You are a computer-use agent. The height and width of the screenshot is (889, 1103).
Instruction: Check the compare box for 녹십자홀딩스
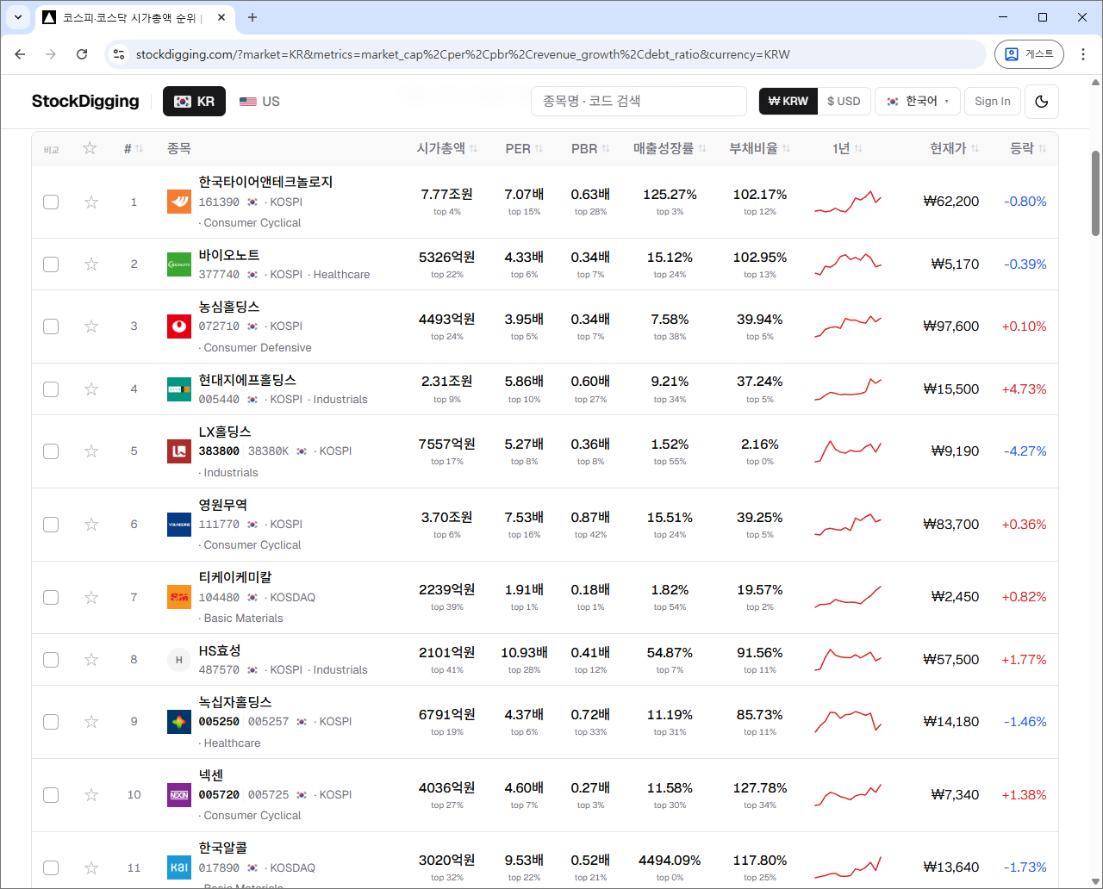click(x=51, y=722)
